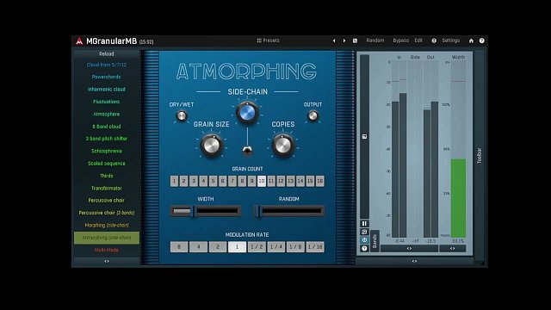This screenshot has width=551, height=310.
Task: Click the MGranularMB logo icon
Action: point(79,41)
